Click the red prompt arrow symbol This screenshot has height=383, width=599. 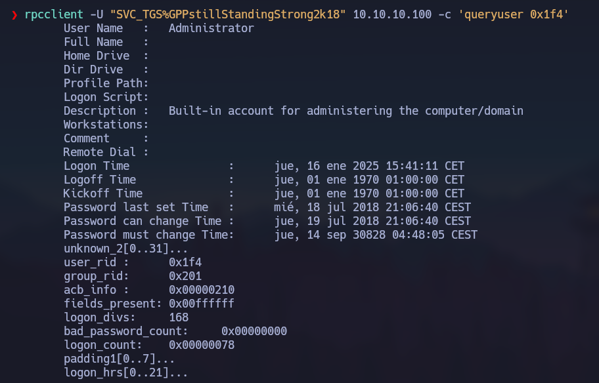[14, 15]
